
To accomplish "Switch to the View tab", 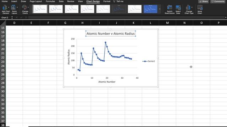I will (80, 1).
